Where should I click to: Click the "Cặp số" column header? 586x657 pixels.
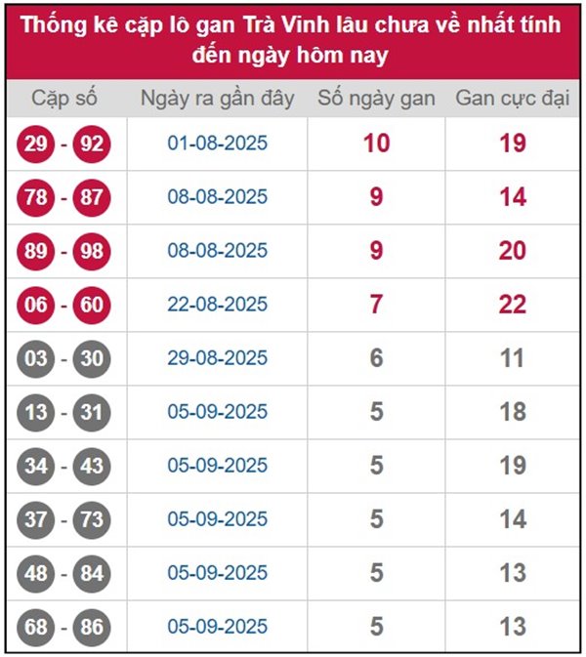(64, 99)
